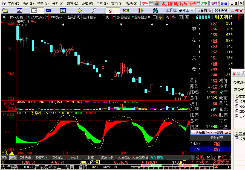Open the DDE决策 toolbar button
The width and height of the screenshot is (245, 170).
pyautogui.click(x=221, y=11)
